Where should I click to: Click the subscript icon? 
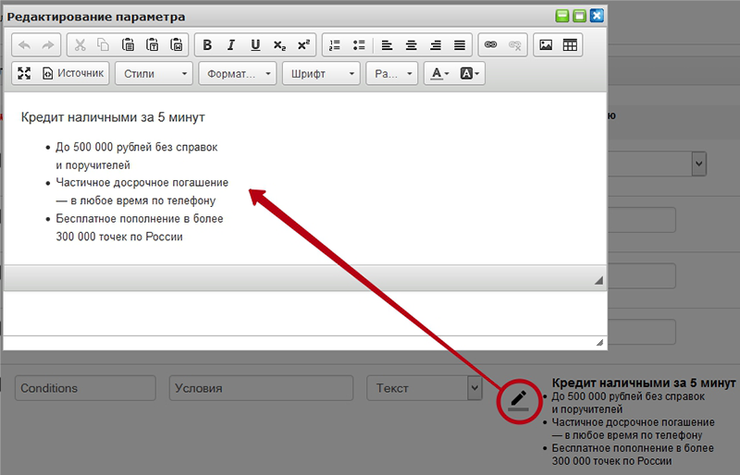click(x=279, y=44)
